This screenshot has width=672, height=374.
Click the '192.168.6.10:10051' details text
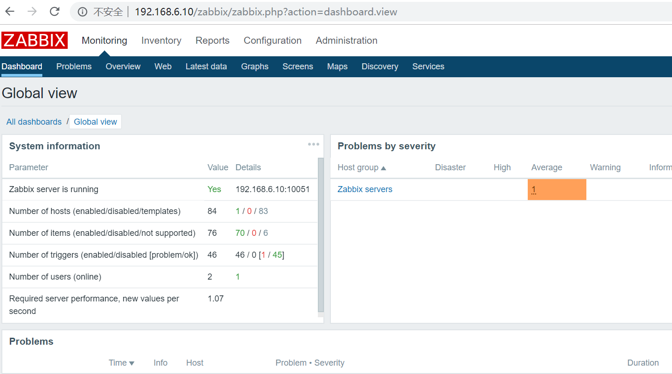click(273, 189)
